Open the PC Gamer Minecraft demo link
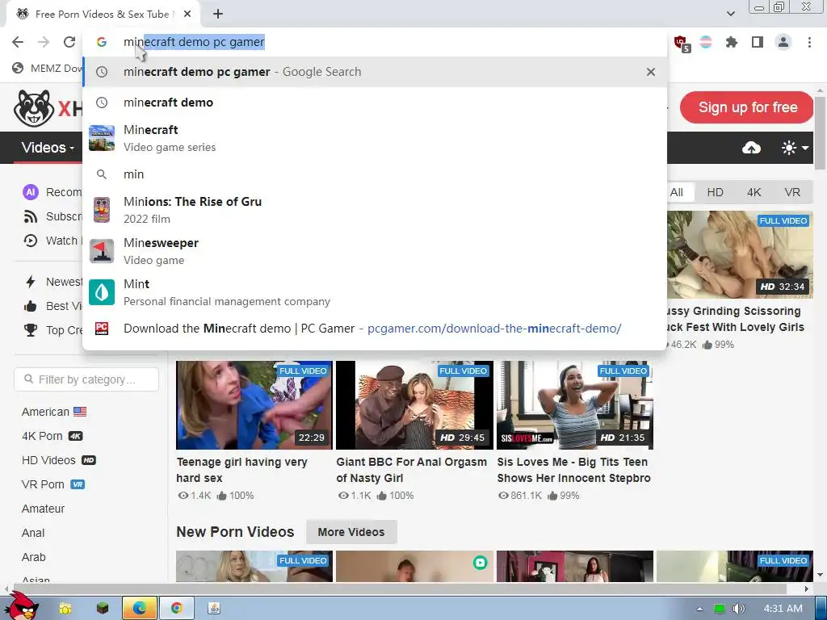This screenshot has height=620, width=827. [x=375, y=329]
